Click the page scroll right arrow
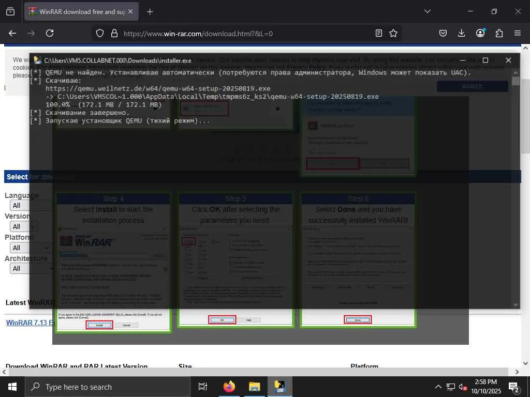The height and width of the screenshot is (397, 530). [517, 372]
